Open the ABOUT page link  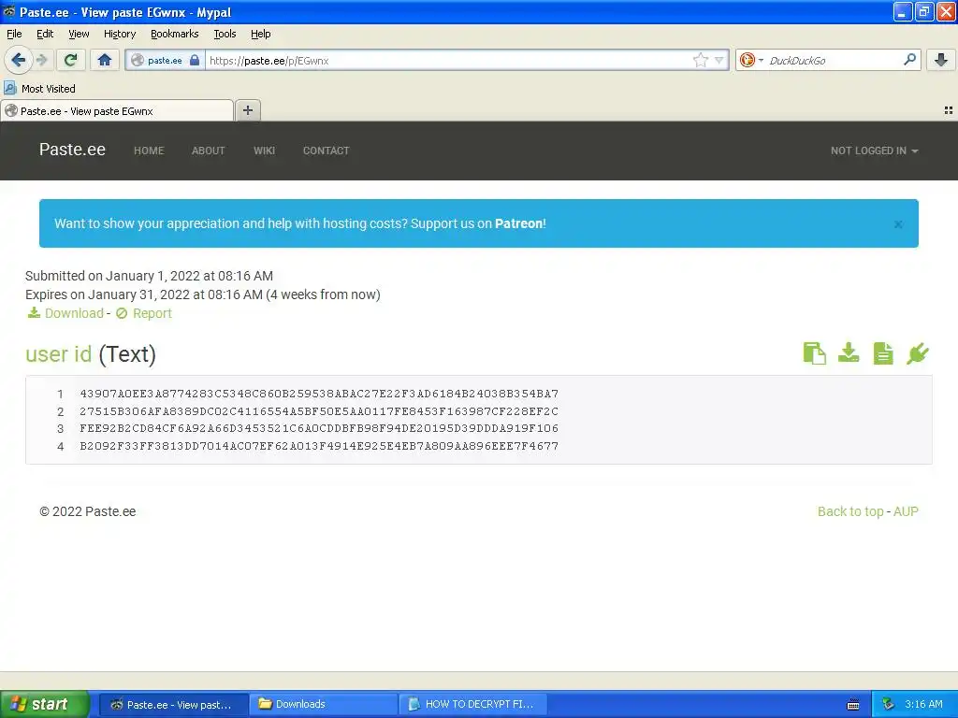209,151
